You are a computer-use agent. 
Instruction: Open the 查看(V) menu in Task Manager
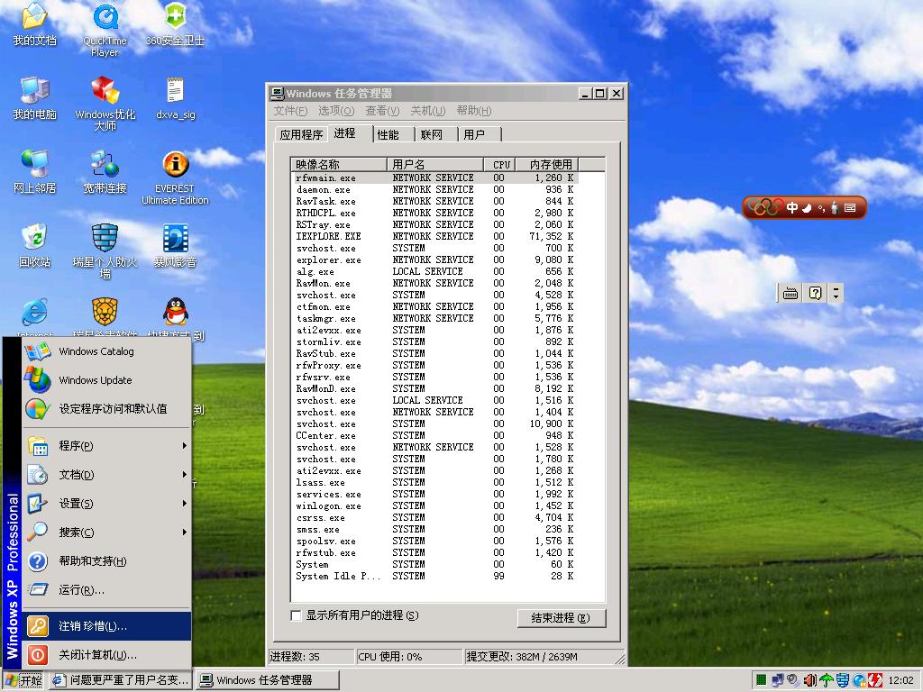click(x=381, y=111)
